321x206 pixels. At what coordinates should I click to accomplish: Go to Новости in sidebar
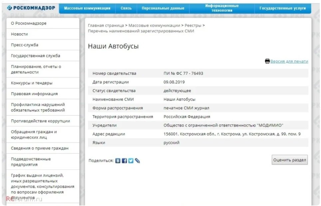coord(43,34)
